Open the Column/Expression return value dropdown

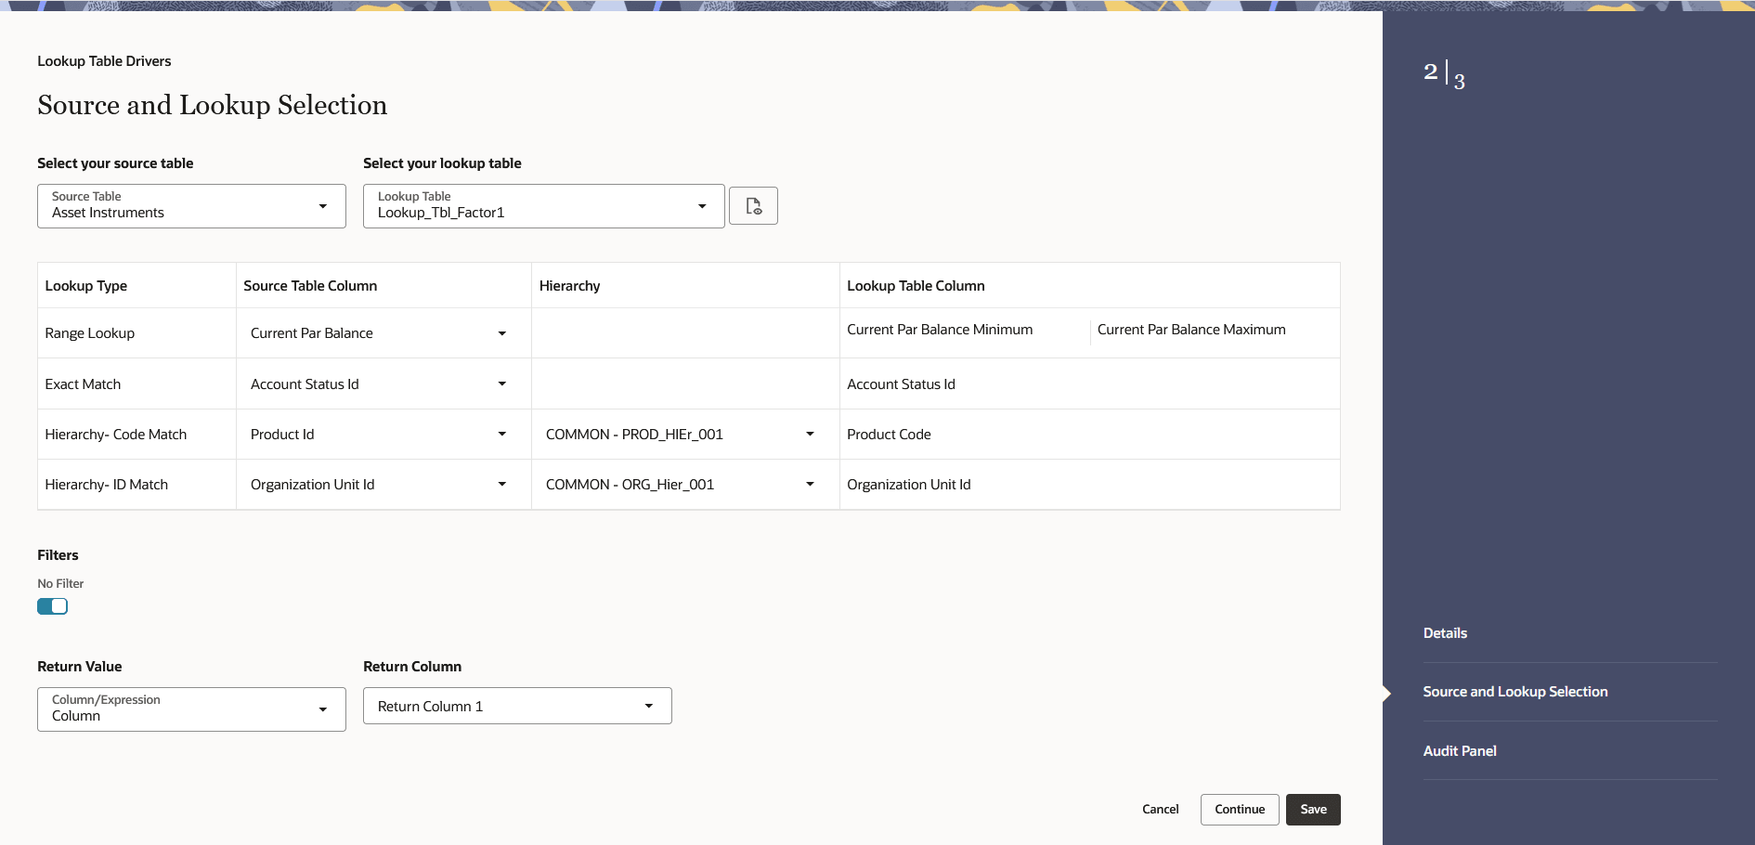[191, 709]
